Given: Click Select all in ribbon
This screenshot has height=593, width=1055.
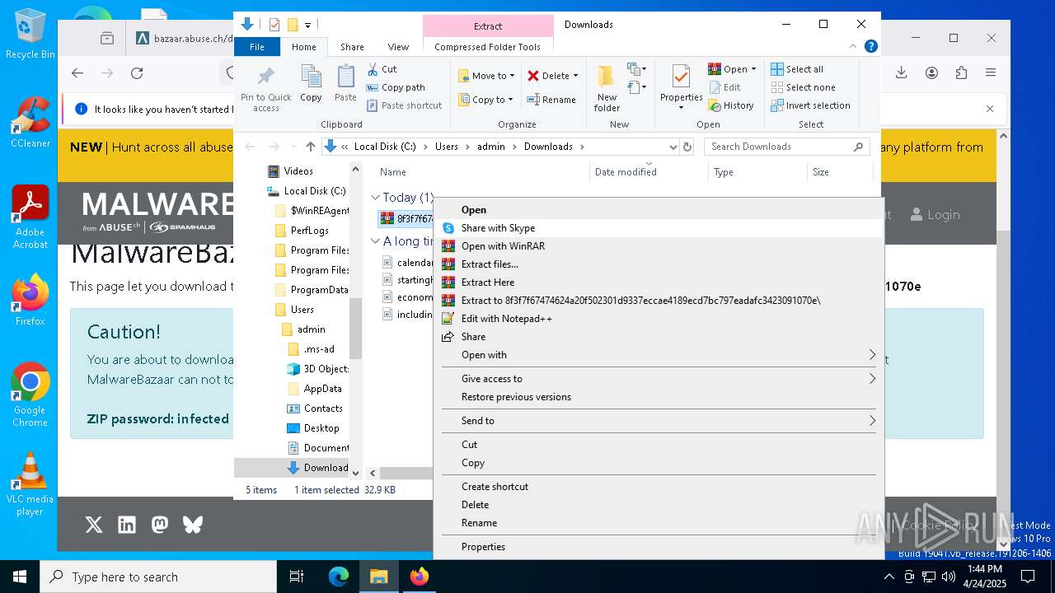Looking at the screenshot, I should click(797, 69).
